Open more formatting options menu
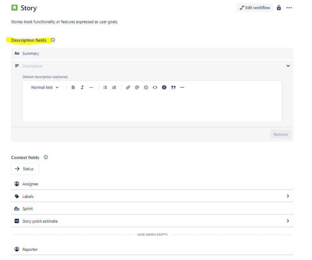312x260 pixels. (91, 88)
